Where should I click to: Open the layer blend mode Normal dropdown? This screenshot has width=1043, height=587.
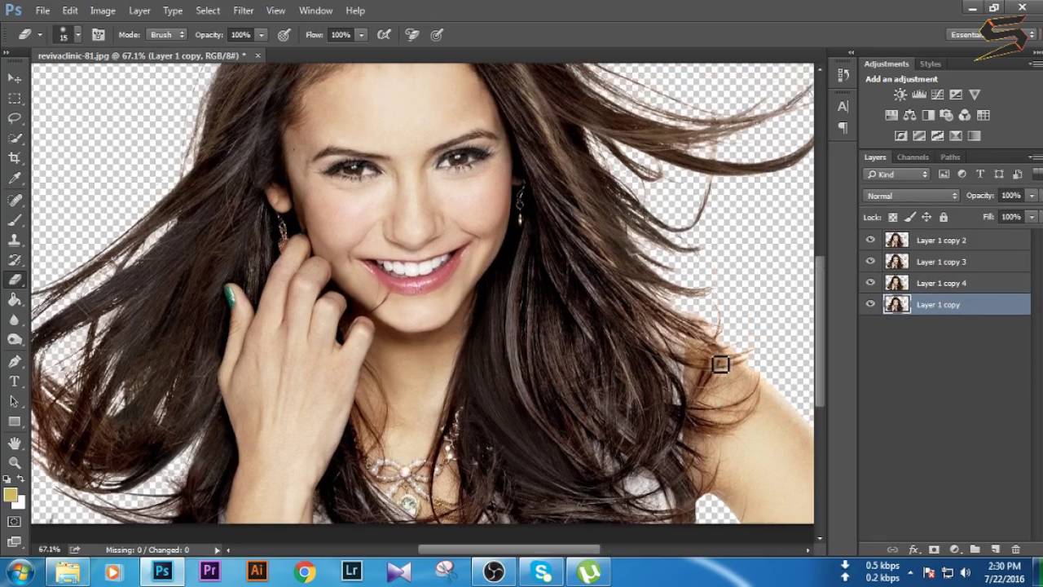[912, 196]
